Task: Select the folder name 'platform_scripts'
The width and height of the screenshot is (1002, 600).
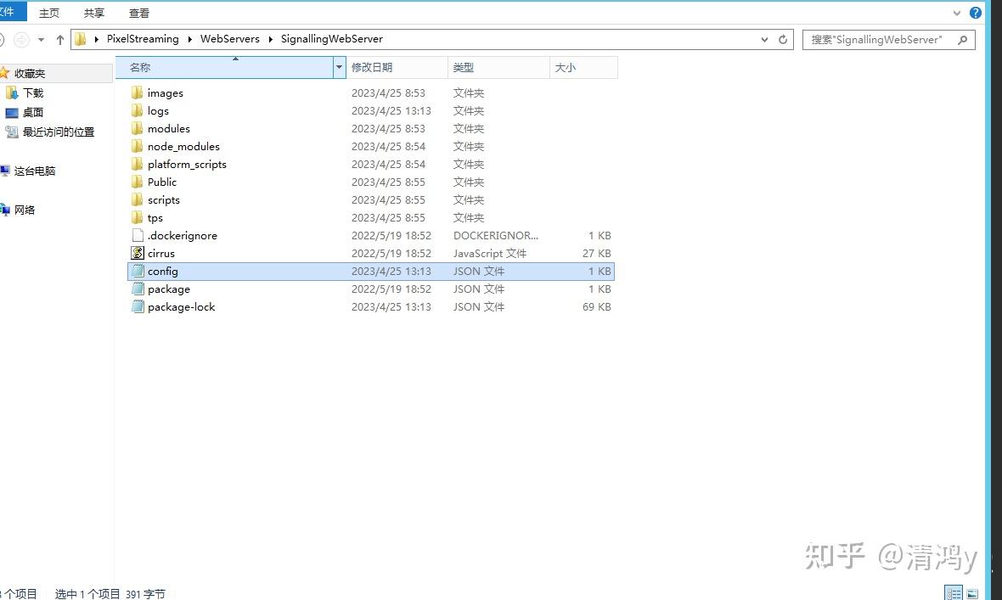Action: click(x=187, y=165)
